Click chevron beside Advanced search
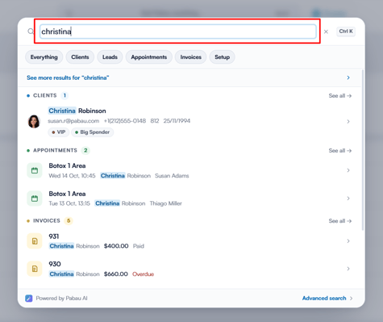This screenshot has height=322, width=383. pyautogui.click(x=352, y=299)
